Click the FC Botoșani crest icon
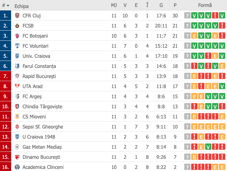This screenshot has height=171, width=227. pos(17,36)
